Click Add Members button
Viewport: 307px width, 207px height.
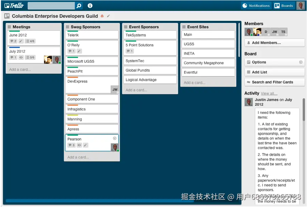pos(275,43)
